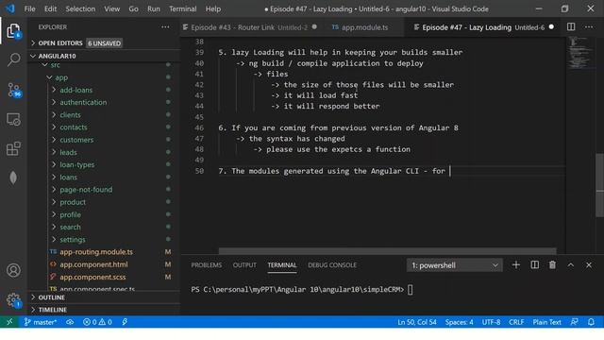Open the Terminal menu
604x340 pixels.
click(182, 8)
